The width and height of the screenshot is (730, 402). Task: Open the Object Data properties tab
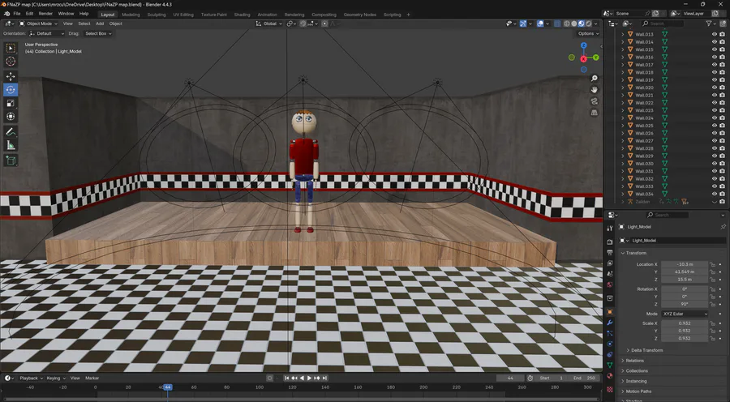coord(610,366)
